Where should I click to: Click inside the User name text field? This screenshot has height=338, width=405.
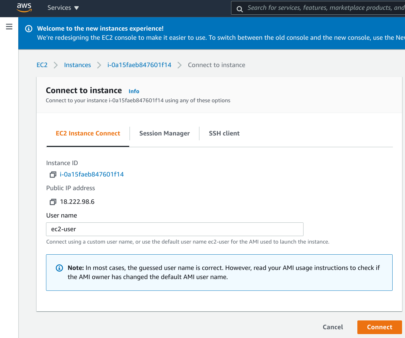pyautogui.click(x=175, y=229)
